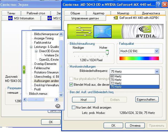Select Fehlersuche in the tree
Screen dimensions: 168x132
pyautogui.click(x=42, y=68)
